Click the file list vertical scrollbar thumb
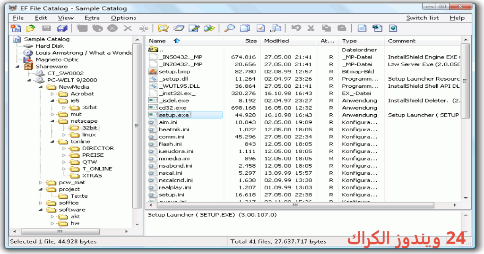The image size is (484, 254). click(465, 81)
